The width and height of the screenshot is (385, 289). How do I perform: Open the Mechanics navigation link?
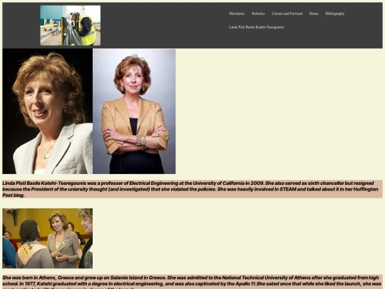tap(237, 14)
